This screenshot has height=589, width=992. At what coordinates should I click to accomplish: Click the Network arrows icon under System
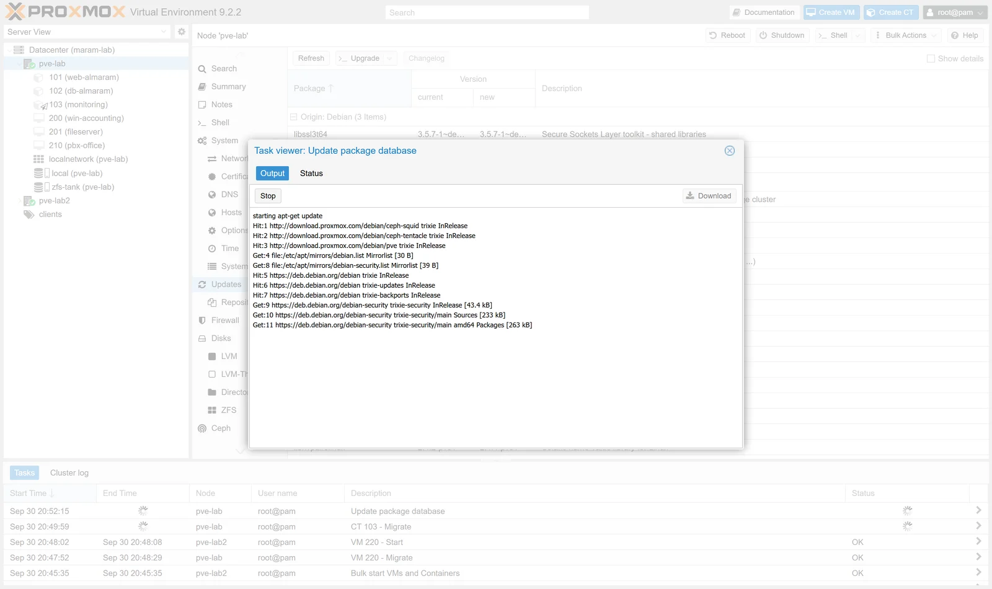[212, 159]
